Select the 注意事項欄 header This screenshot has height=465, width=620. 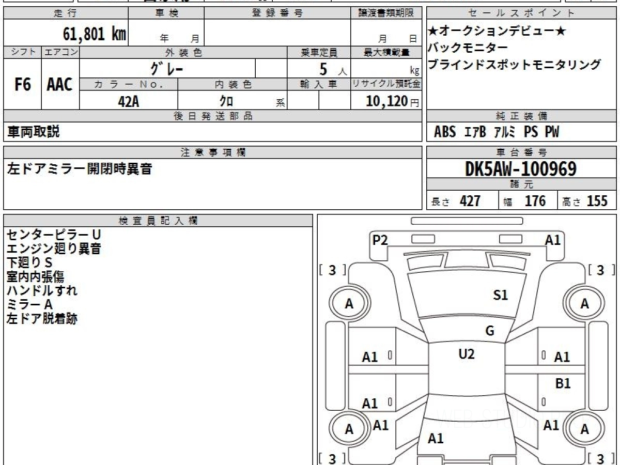(x=213, y=152)
